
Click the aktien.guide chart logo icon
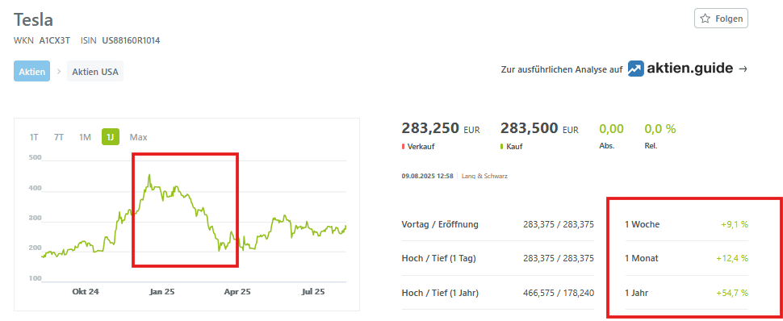pyautogui.click(x=636, y=69)
